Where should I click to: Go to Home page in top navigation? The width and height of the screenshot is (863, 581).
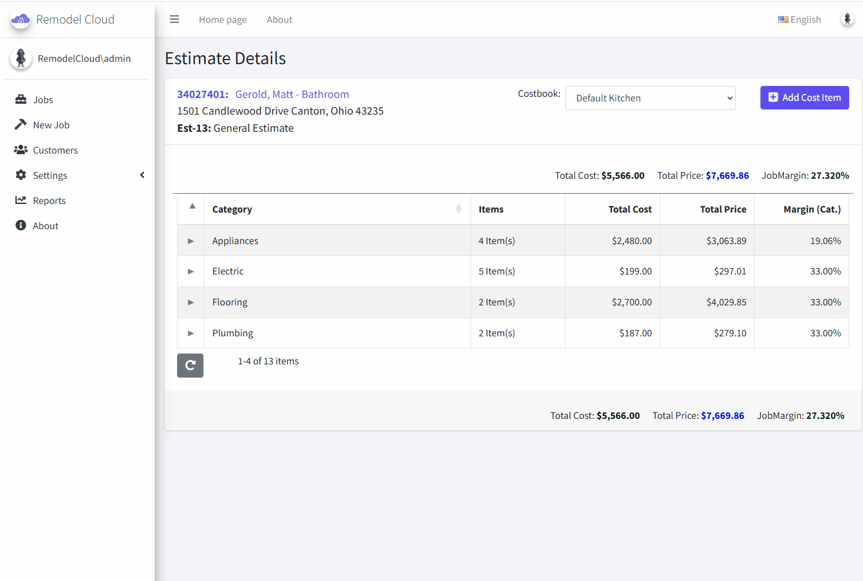(222, 19)
